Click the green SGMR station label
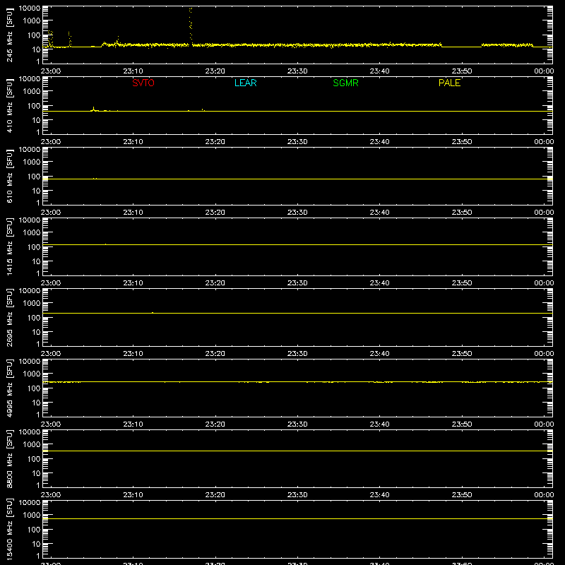Image resolution: width=565 pixels, height=565 pixels. [x=345, y=83]
